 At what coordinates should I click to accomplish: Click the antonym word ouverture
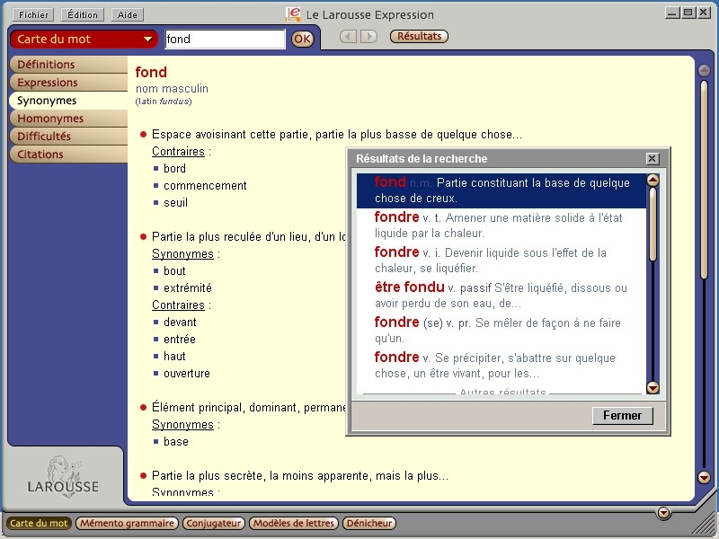coord(187,373)
